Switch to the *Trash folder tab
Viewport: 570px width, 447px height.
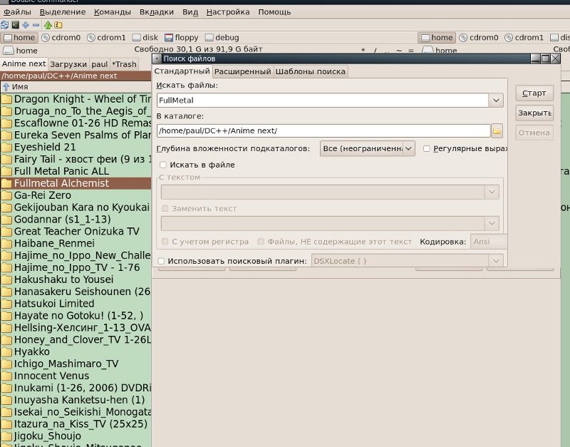(x=124, y=64)
